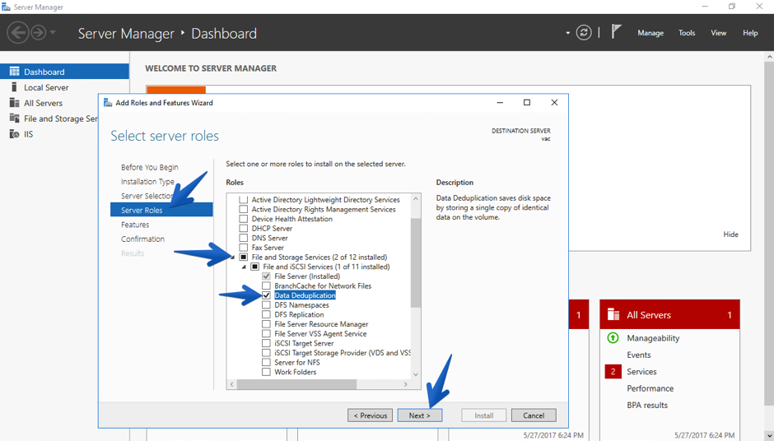Cancel the Add Roles wizard
Screen dimensions: 774x441
(x=534, y=415)
